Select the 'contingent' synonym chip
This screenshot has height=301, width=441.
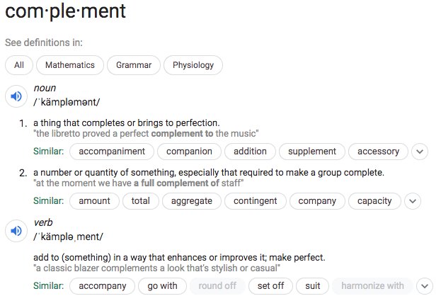256,201
